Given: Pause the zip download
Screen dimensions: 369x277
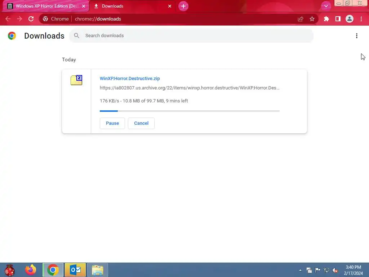Looking at the screenshot, I should [112, 123].
